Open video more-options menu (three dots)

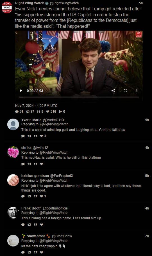(x=137, y=91)
